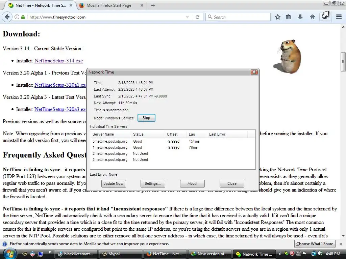Reload the current page
Screen dimensions: 346x259
(197, 17)
